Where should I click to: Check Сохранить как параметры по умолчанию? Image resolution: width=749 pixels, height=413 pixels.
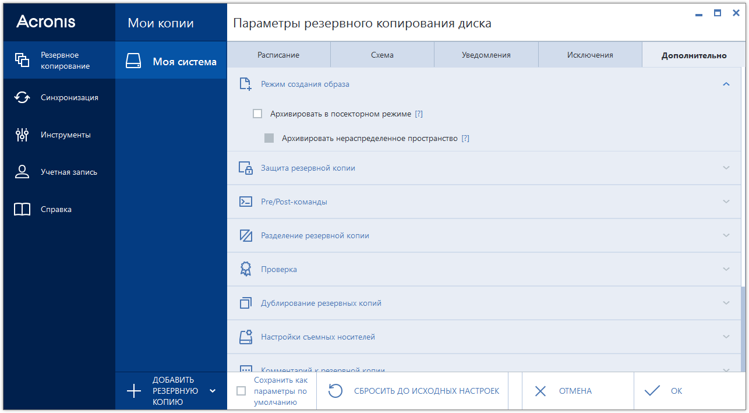[241, 391]
